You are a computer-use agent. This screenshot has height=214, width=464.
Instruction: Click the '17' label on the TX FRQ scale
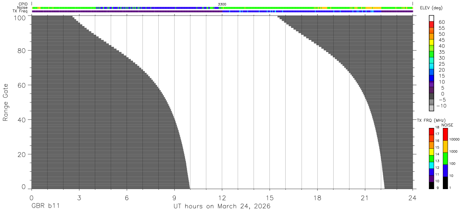tap(437, 134)
